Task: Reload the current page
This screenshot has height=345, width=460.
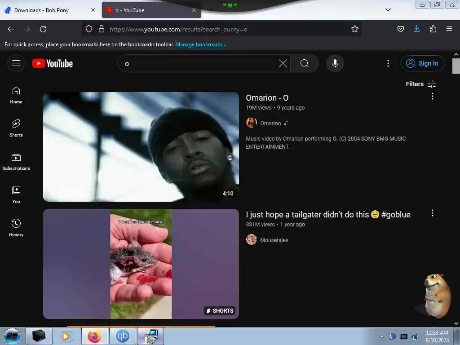Action: tap(43, 29)
